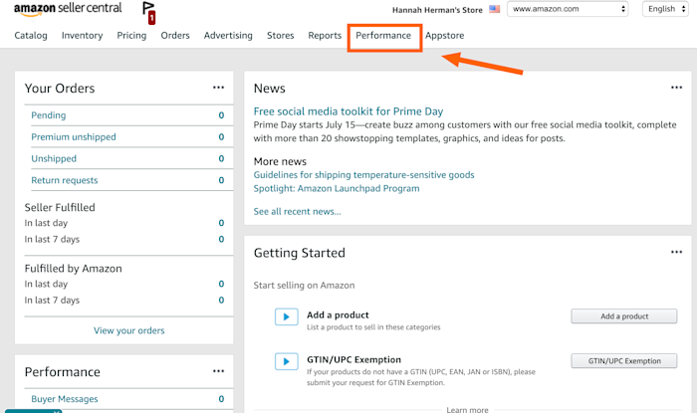Open Spotlight: Amazon Launchpad Program link
Viewport: 697px width, 413px height.
[x=337, y=189]
